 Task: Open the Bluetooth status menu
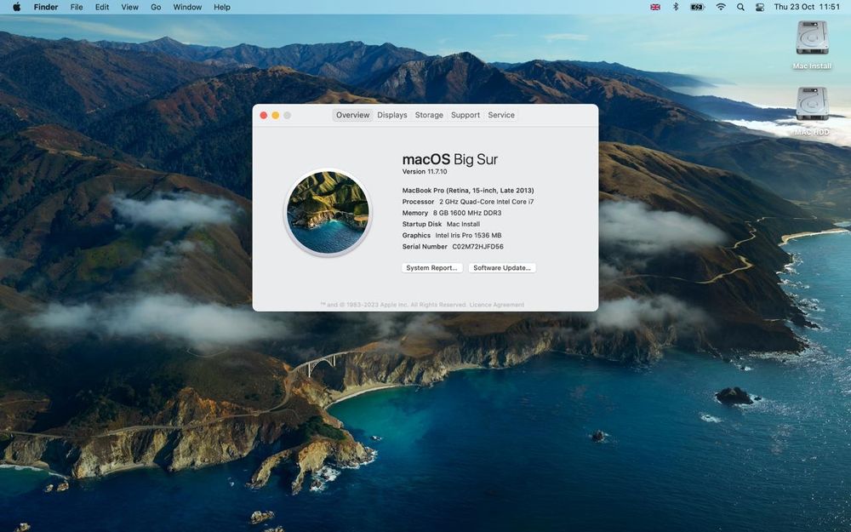tap(676, 7)
